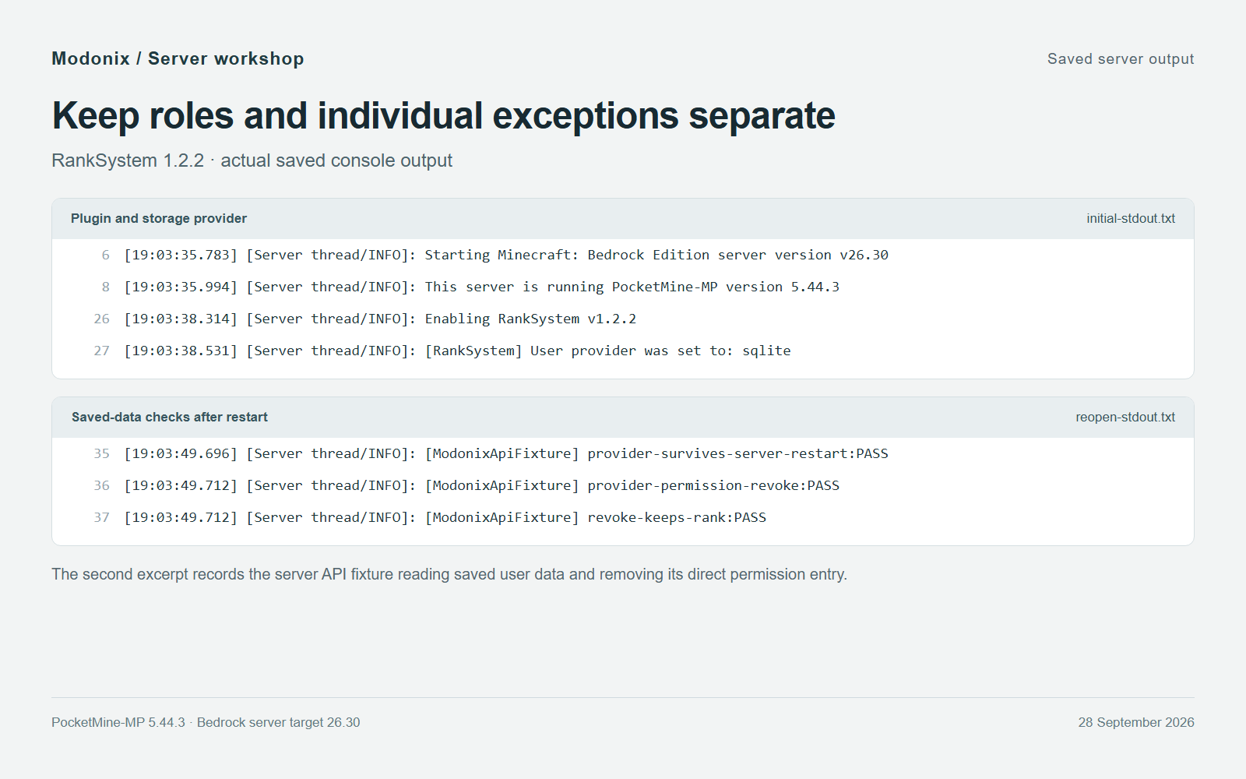Click the 'revoke-keeps-rank:PASS' log line
This screenshot has width=1246, height=779.
(x=445, y=518)
